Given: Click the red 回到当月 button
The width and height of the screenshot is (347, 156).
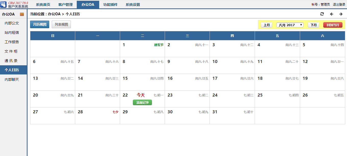Looking at the screenshot, I should [x=333, y=25].
